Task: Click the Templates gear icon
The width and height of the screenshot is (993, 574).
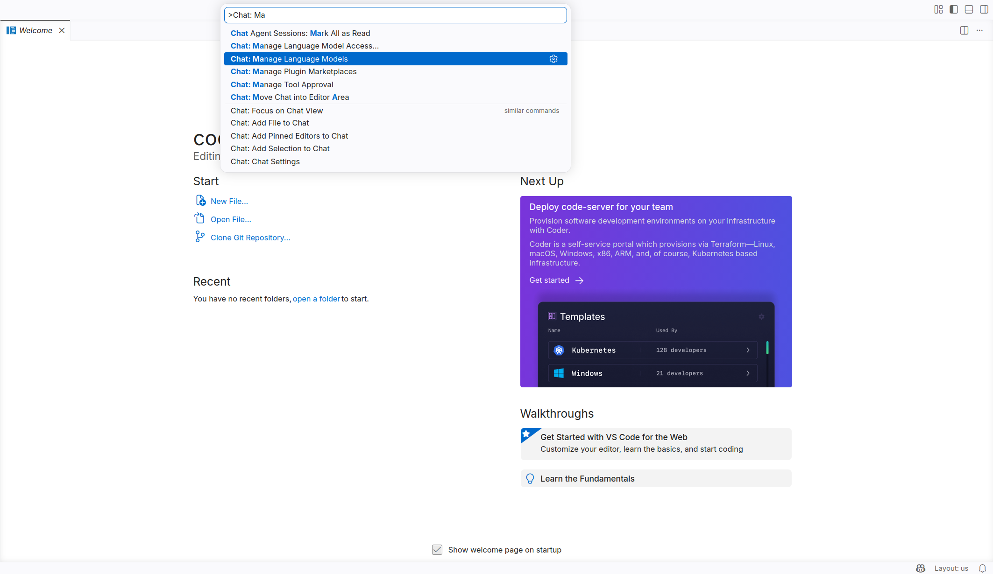Action: (x=761, y=316)
